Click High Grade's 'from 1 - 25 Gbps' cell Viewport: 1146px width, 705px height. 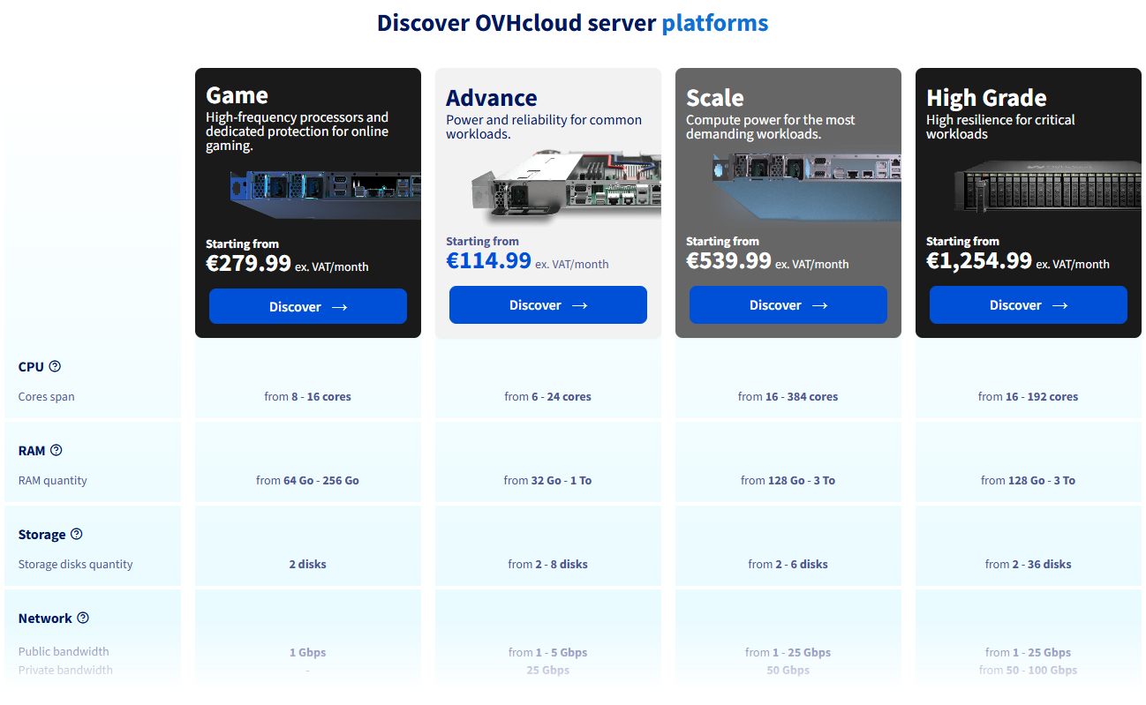click(x=1029, y=653)
